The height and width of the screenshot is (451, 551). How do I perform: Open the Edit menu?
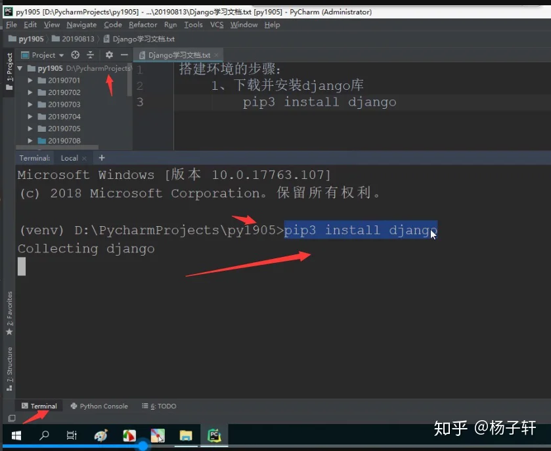pos(30,25)
